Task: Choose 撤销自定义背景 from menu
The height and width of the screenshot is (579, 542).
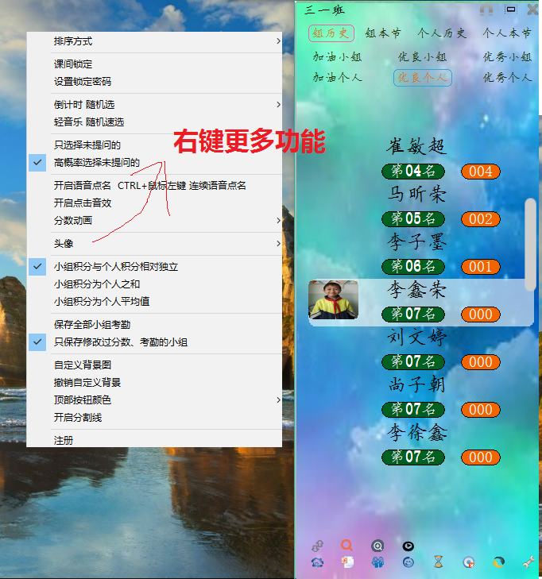Action: [x=155, y=383]
